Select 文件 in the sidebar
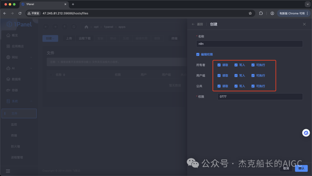The image size is (312, 176). point(19,113)
